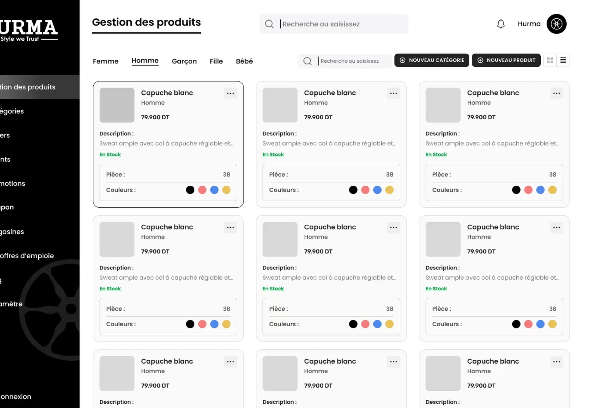
Task: Open three-dot menu on top-right product card
Action: tap(556, 93)
